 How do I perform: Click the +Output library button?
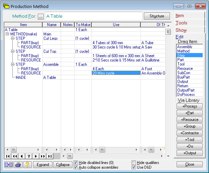pos(190,153)
